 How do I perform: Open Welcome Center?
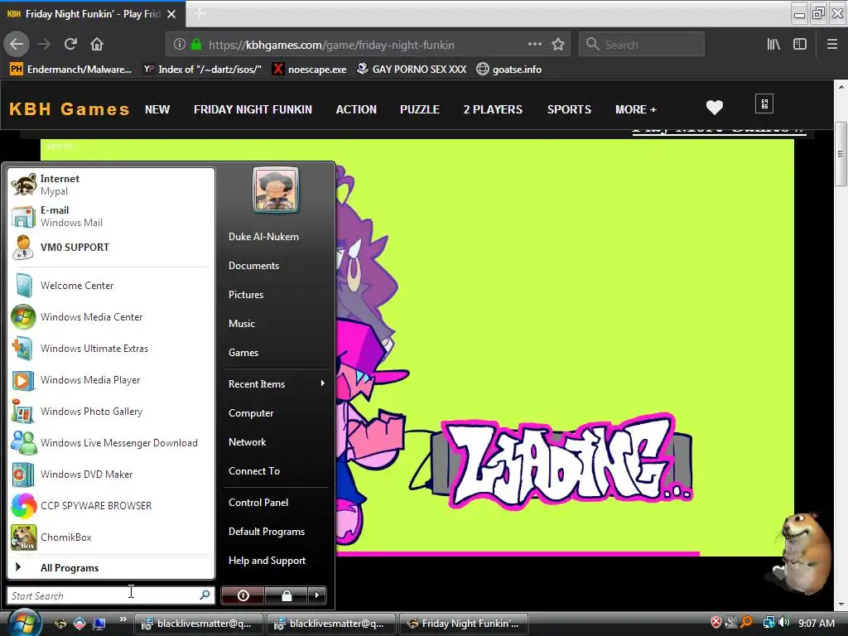[111, 286]
